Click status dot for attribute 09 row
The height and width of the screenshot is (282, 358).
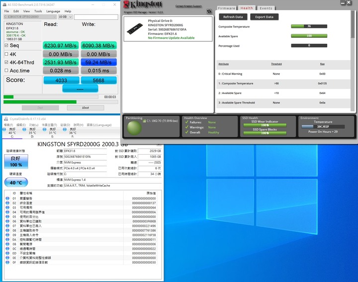[x=7, y=235]
